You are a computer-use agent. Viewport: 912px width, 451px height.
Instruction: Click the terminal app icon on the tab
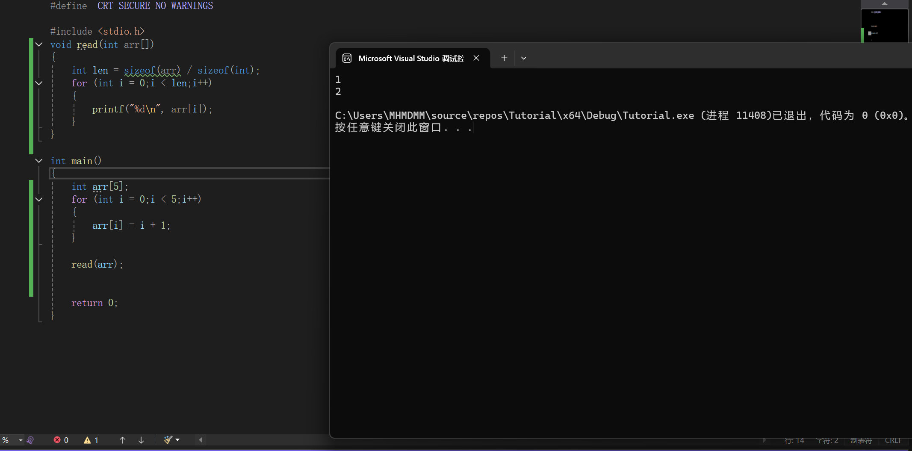click(x=347, y=58)
